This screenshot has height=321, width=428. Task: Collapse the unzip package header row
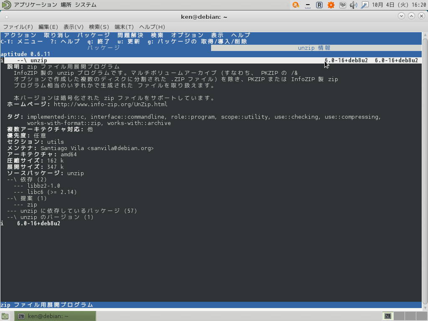pyautogui.click(x=211, y=60)
